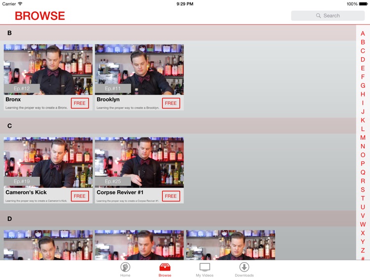Click Bronx description text
370x278 pixels.
coord(37,108)
